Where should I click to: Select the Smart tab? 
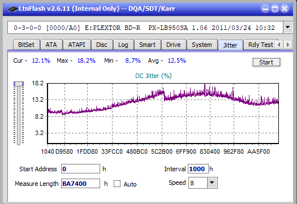click(147, 45)
